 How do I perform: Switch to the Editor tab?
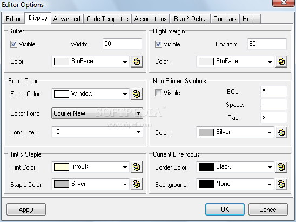[14, 19]
